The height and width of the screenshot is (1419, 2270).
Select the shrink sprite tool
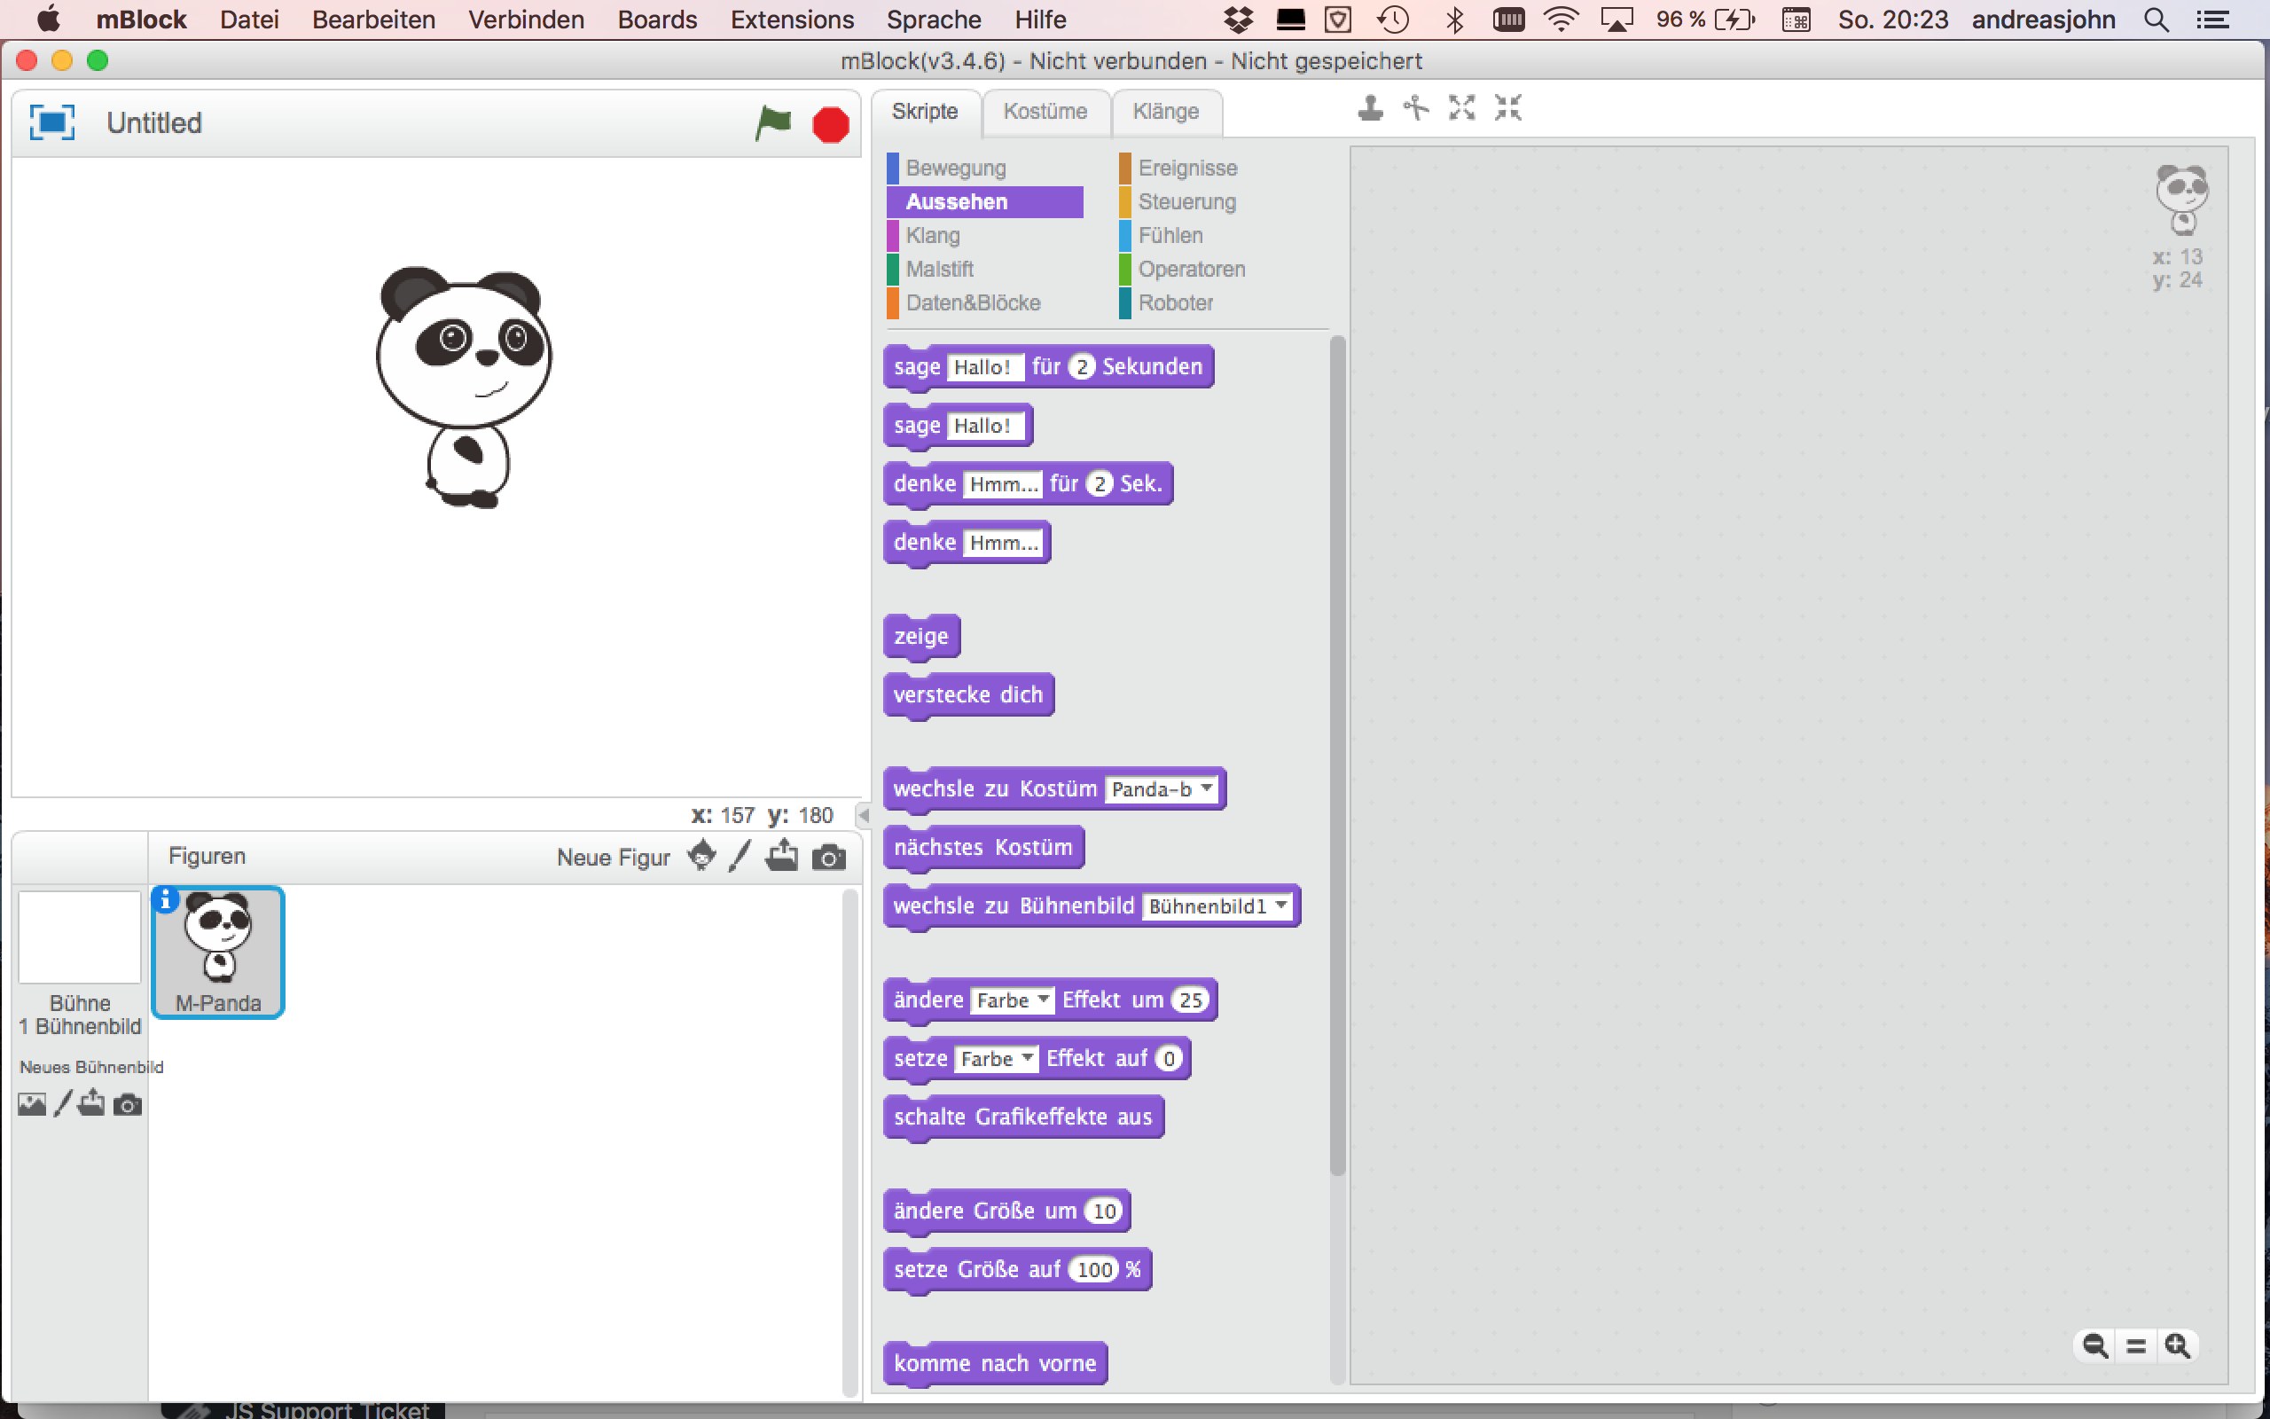[x=1507, y=109]
